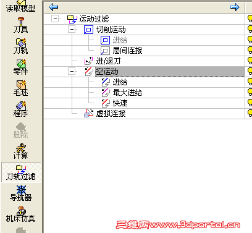Toggle the light bulb for 虚拟连接
This screenshot has width=252, height=233.
tap(250, 113)
